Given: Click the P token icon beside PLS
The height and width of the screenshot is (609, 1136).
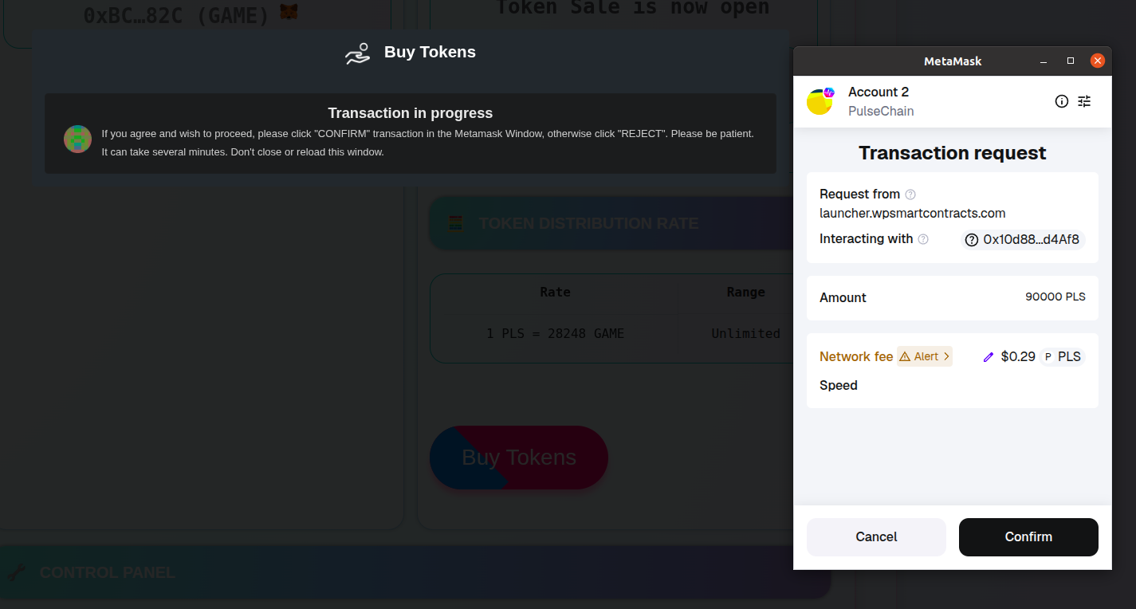Looking at the screenshot, I should tap(1048, 356).
